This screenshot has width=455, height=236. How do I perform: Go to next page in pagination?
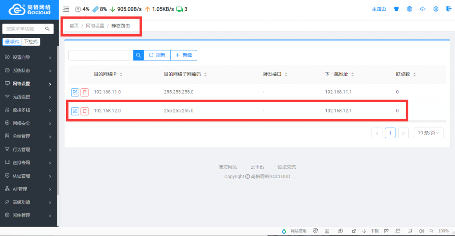click(x=403, y=133)
